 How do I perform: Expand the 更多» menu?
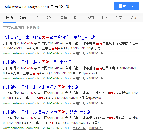132,18
